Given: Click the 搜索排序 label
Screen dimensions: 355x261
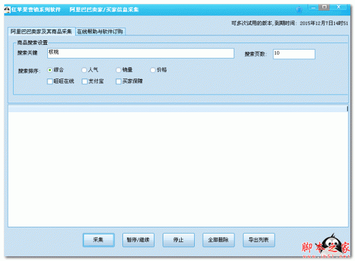Looking at the screenshot, I should pyautogui.click(x=29, y=71).
